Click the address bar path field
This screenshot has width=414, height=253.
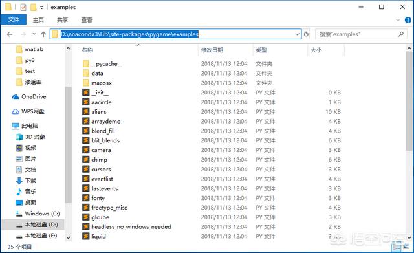pos(175,34)
